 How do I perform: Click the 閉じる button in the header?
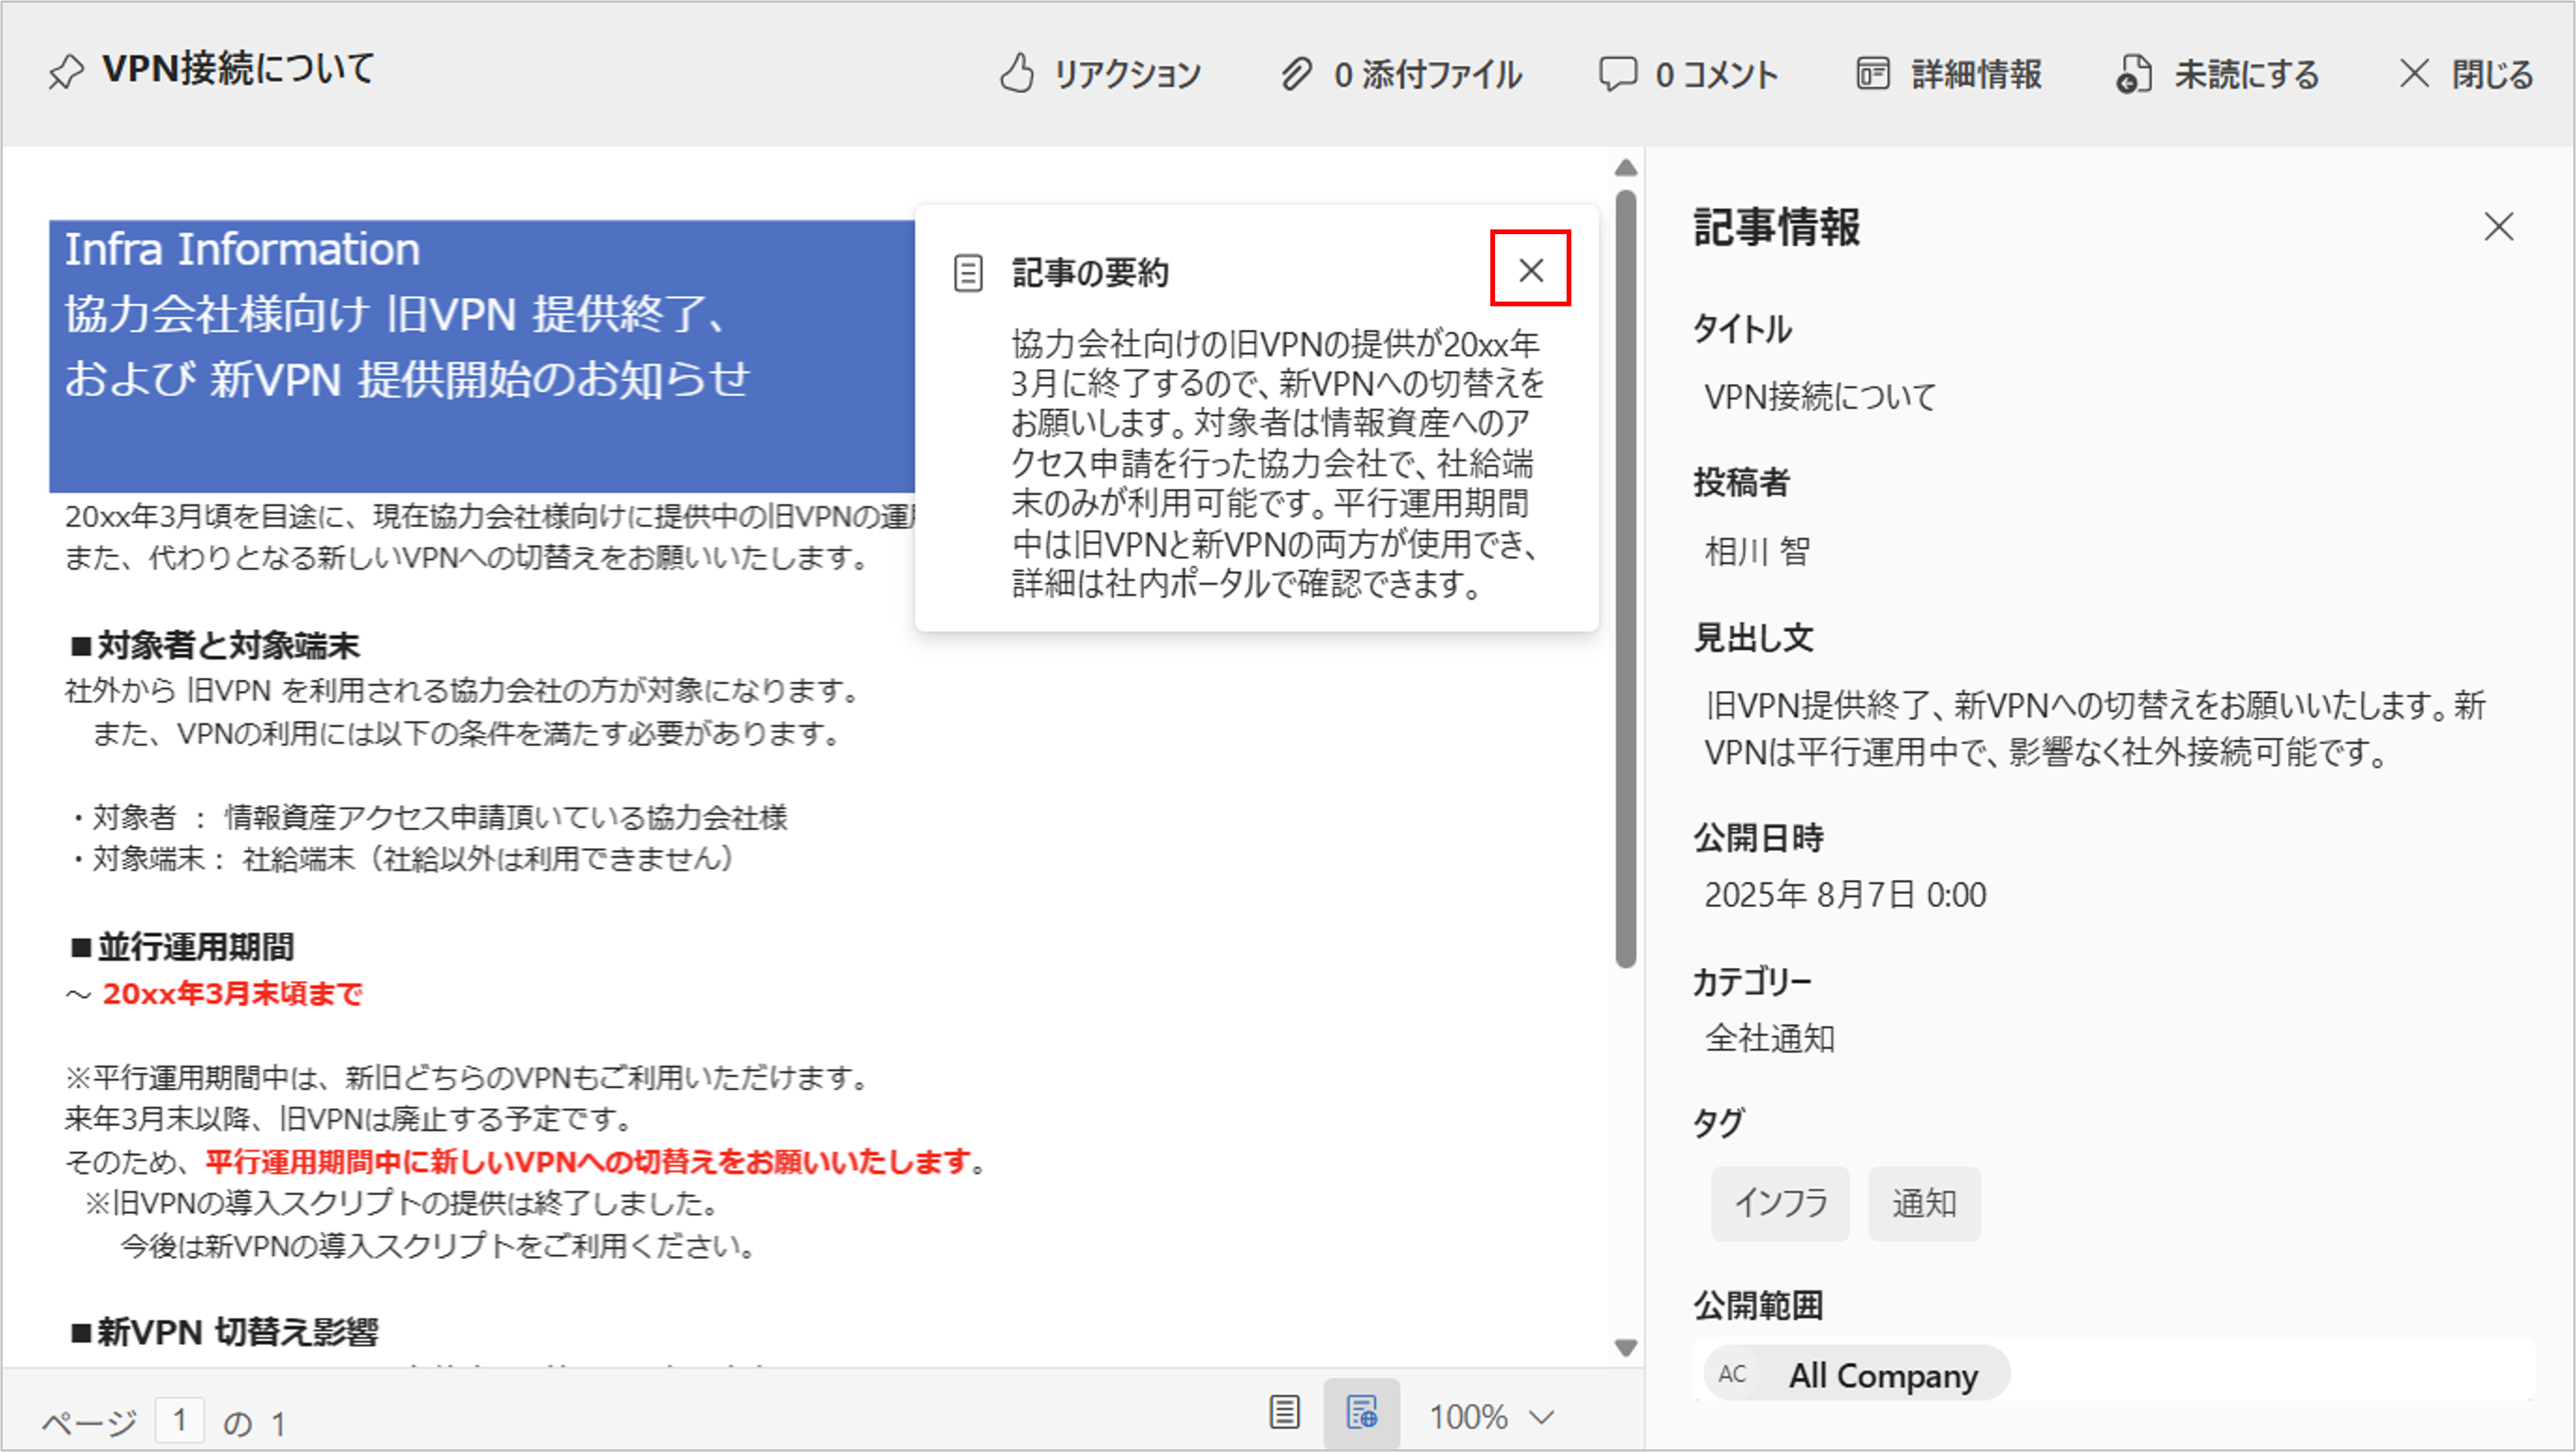[x=2466, y=74]
